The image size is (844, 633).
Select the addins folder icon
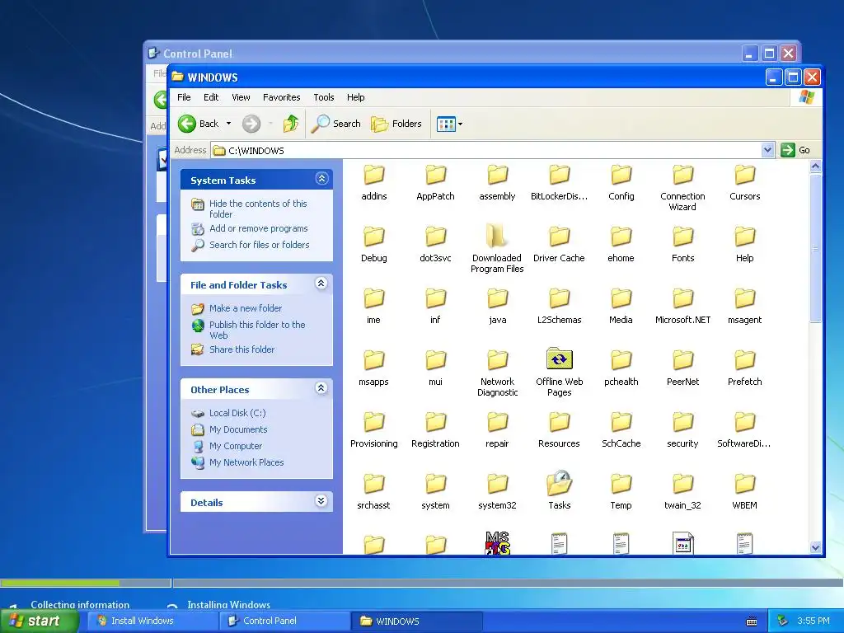pos(373,176)
